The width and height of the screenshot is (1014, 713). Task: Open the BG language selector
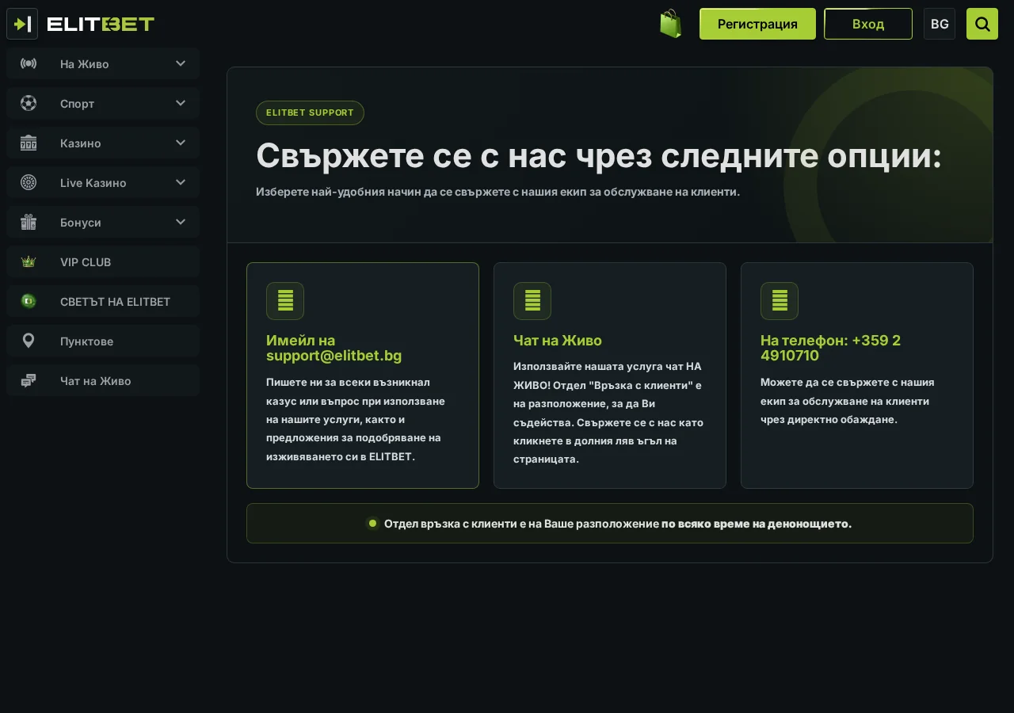(x=940, y=24)
